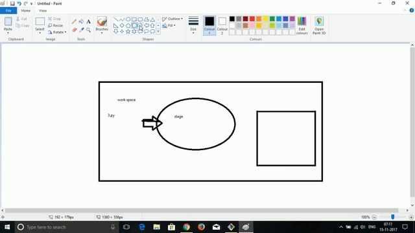Select the Text tool
This screenshot has height=233, width=415.
tap(88, 21)
